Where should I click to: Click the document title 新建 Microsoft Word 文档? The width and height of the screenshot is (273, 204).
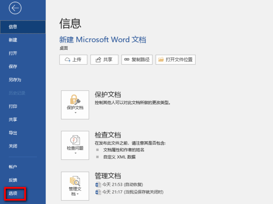(x=102, y=39)
